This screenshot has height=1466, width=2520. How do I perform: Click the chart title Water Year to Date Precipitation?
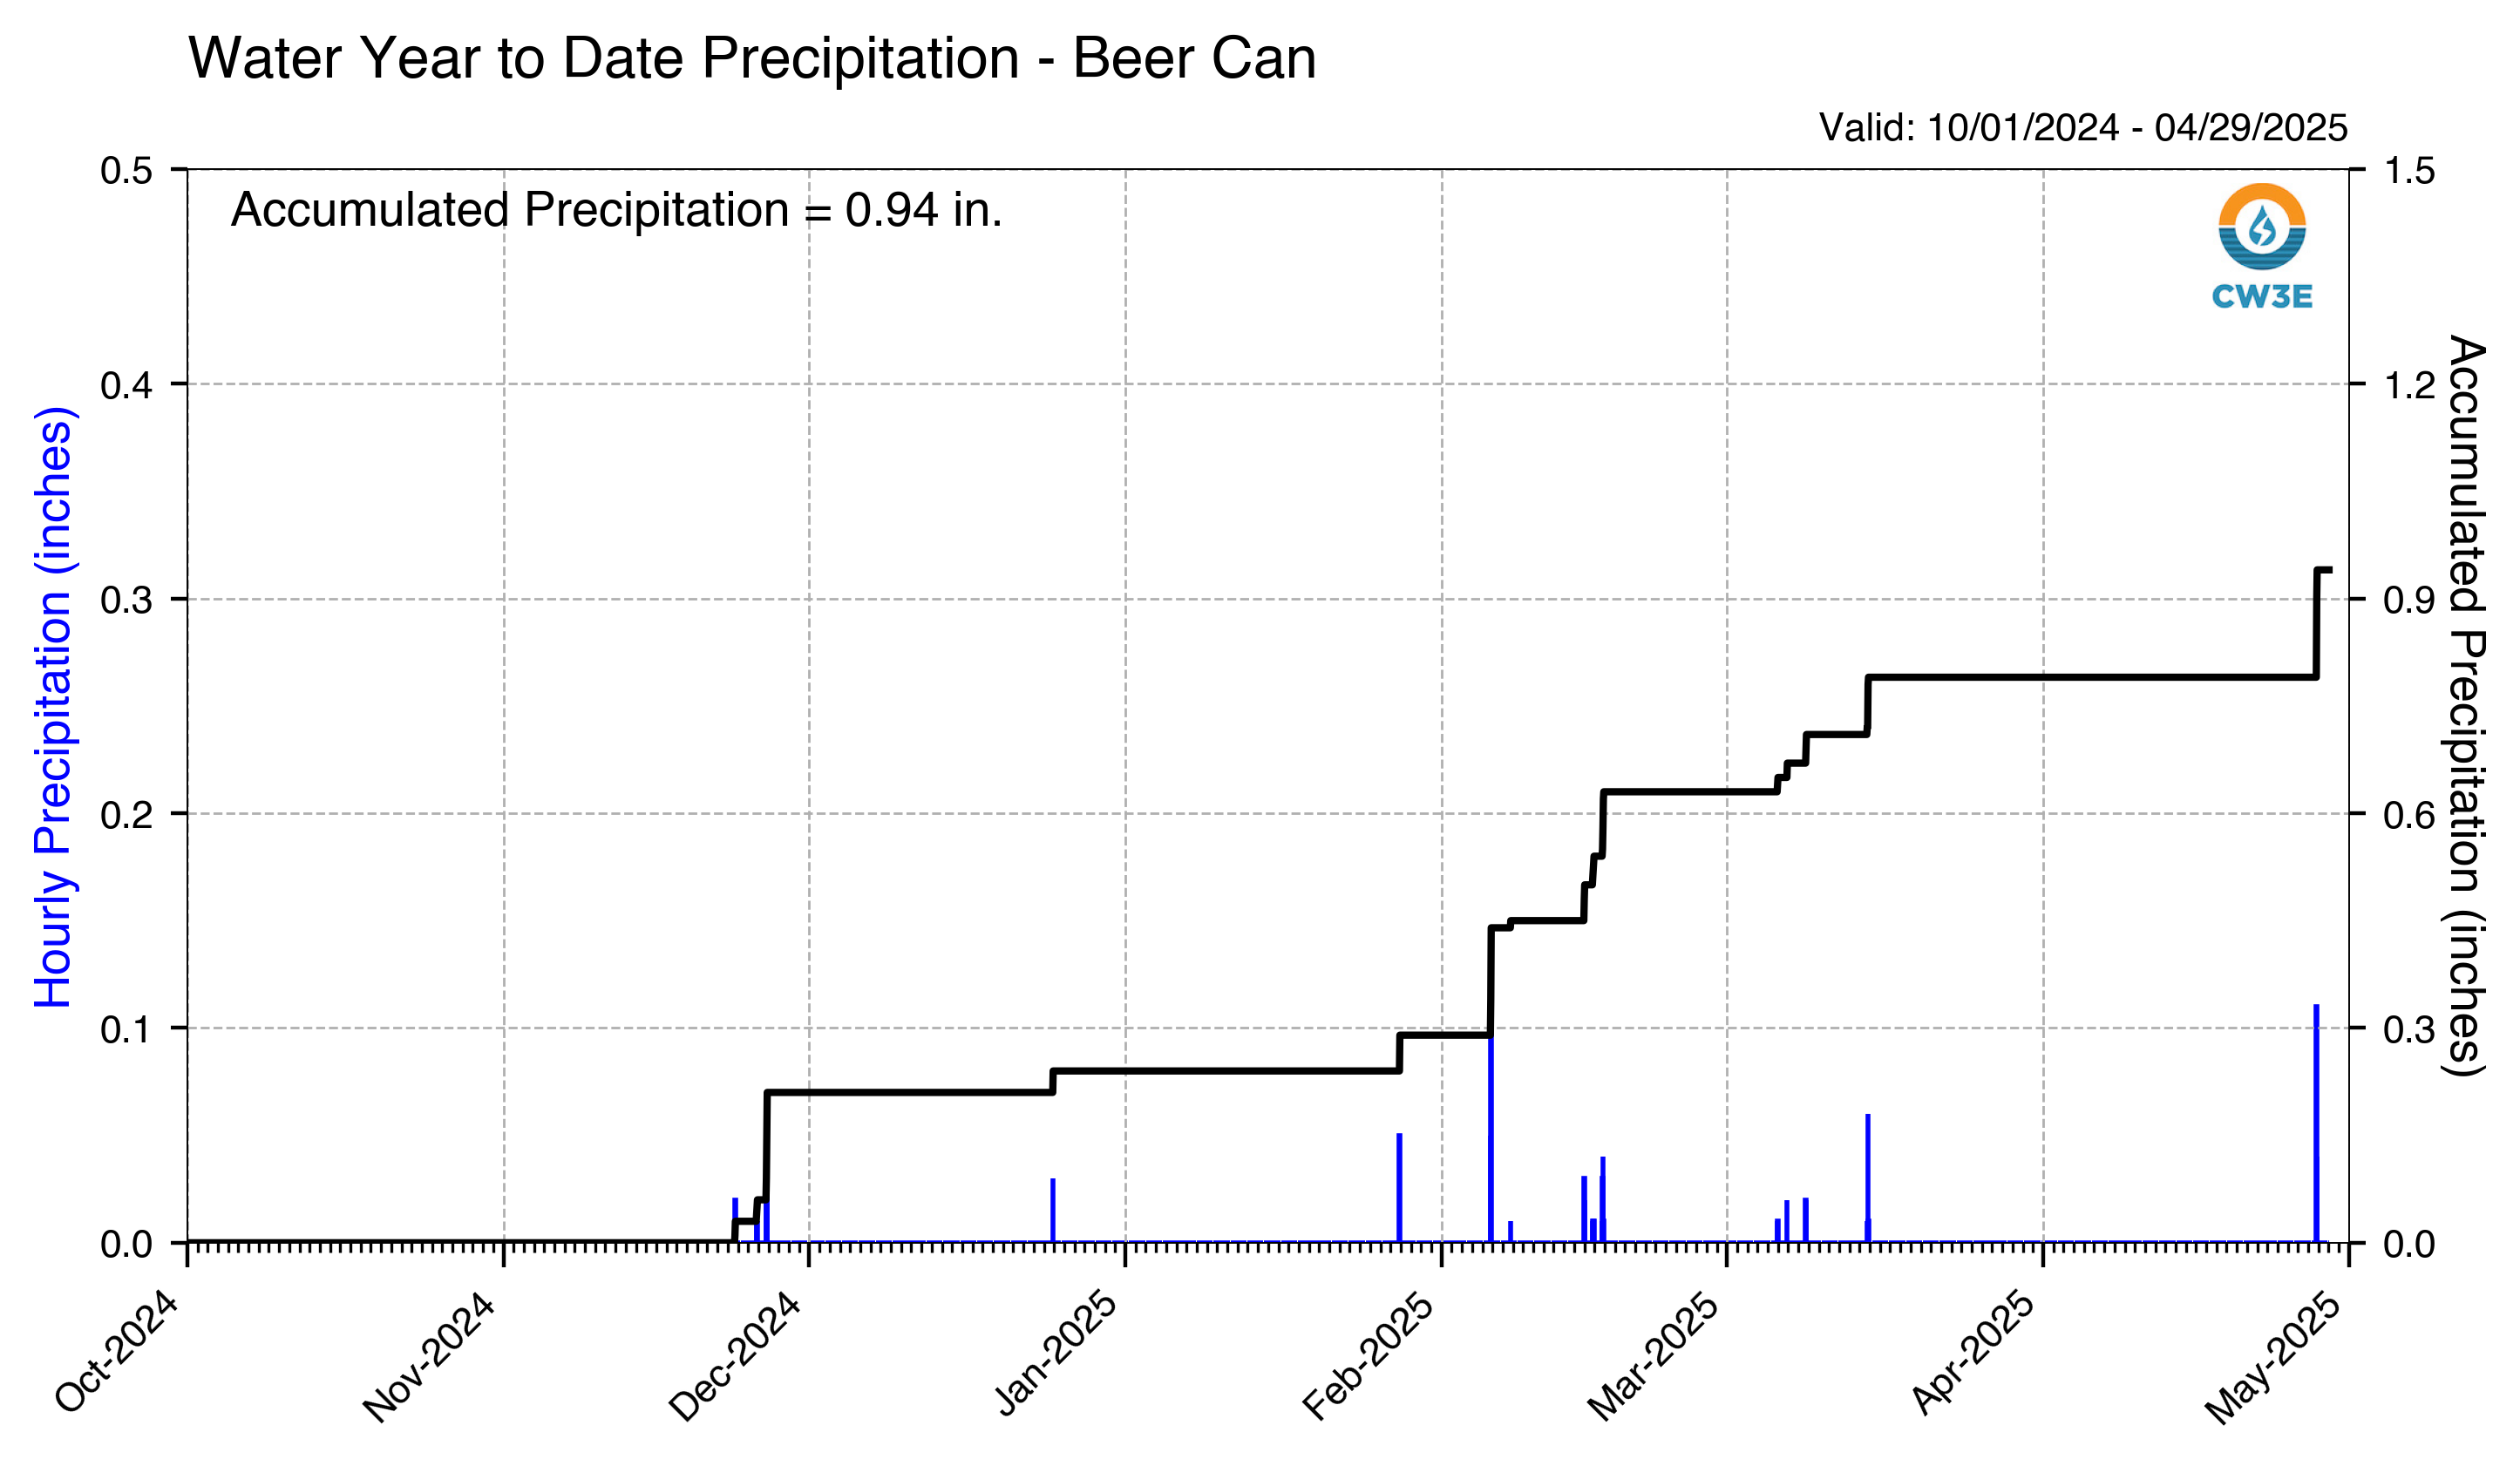[752, 58]
